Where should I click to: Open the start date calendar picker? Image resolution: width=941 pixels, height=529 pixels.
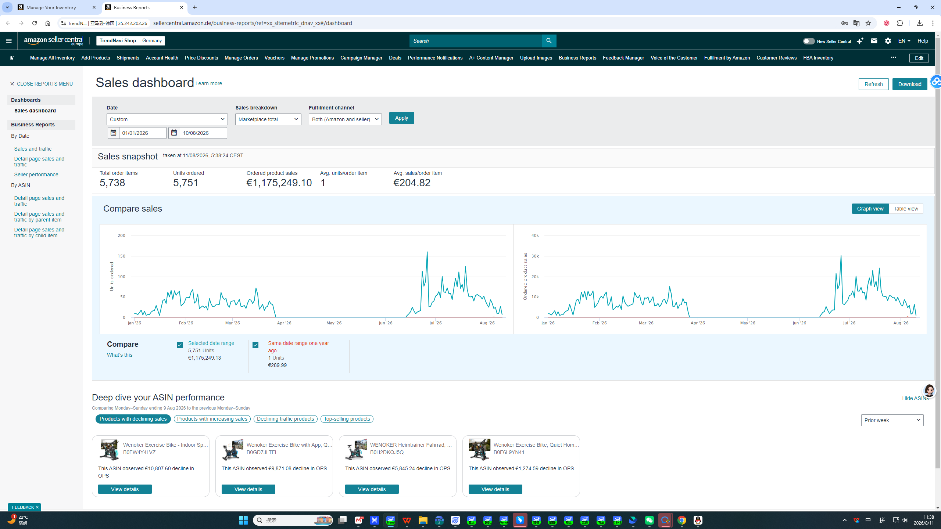tap(113, 133)
